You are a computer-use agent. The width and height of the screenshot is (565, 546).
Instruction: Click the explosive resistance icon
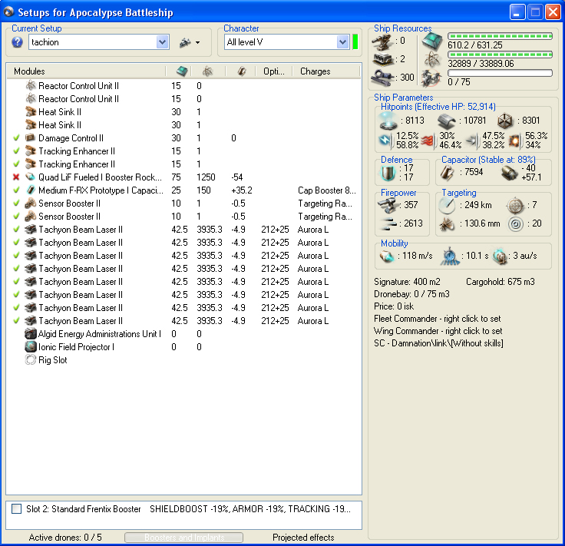515,141
